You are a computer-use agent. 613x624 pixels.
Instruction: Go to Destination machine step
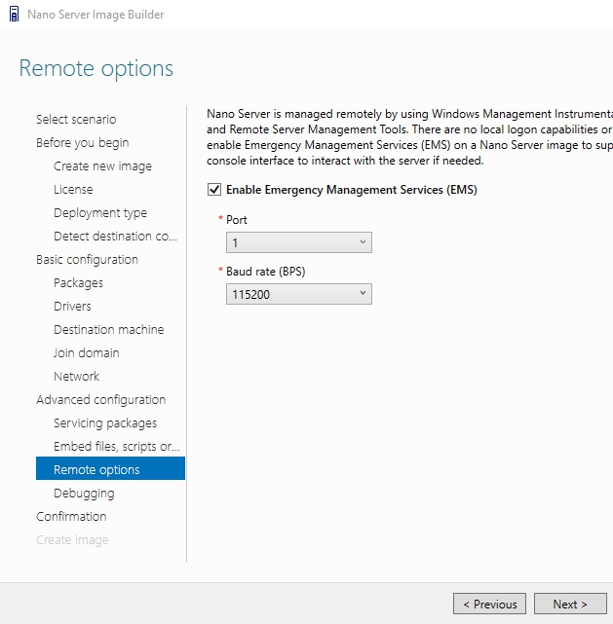(x=109, y=330)
